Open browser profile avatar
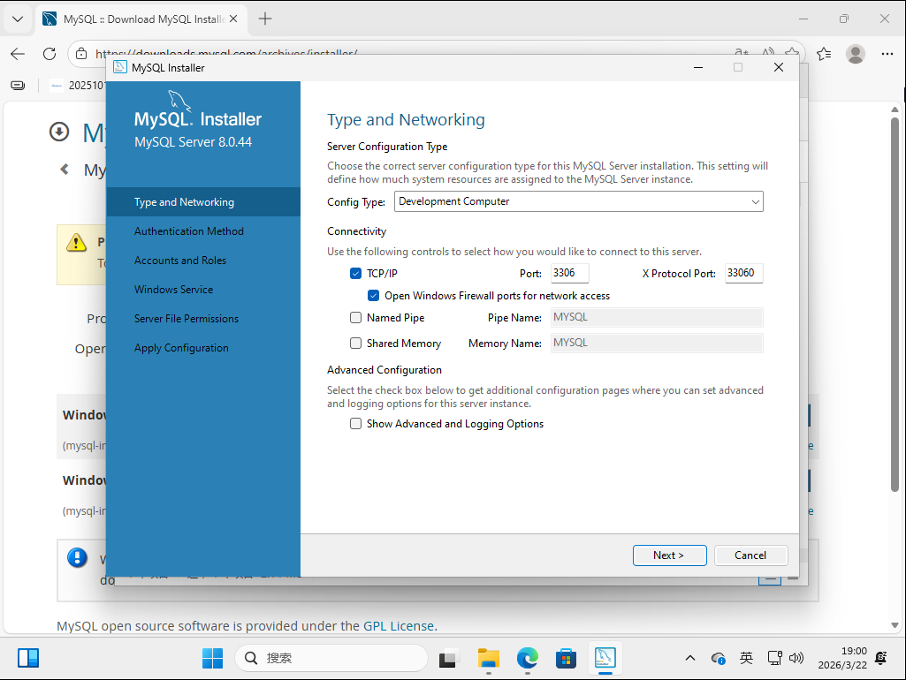906x680 pixels. (x=855, y=54)
